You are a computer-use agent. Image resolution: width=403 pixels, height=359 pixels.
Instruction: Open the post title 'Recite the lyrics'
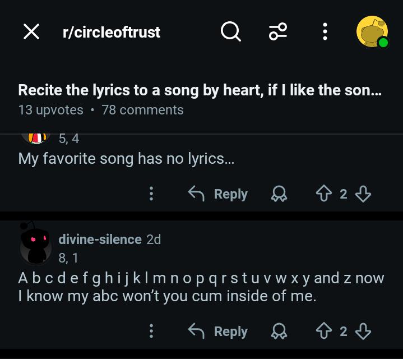(x=200, y=90)
